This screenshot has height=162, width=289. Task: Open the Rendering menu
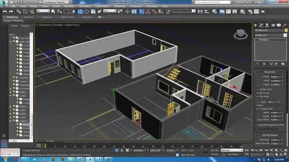point(120,6)
